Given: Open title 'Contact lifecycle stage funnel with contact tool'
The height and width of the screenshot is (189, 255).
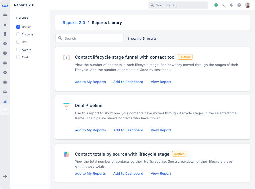Looking at the screenshot, I should (125, 57).
